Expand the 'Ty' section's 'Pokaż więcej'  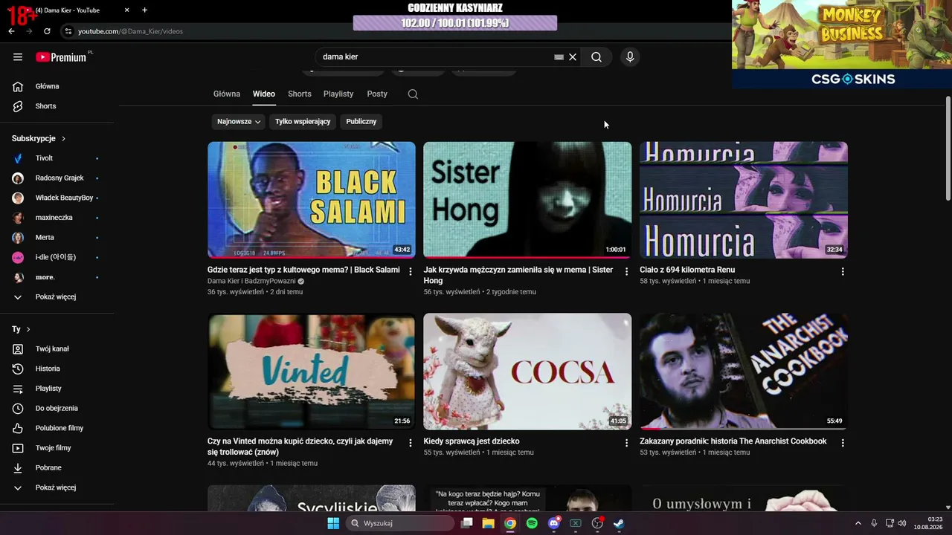[x=57, y=488]
